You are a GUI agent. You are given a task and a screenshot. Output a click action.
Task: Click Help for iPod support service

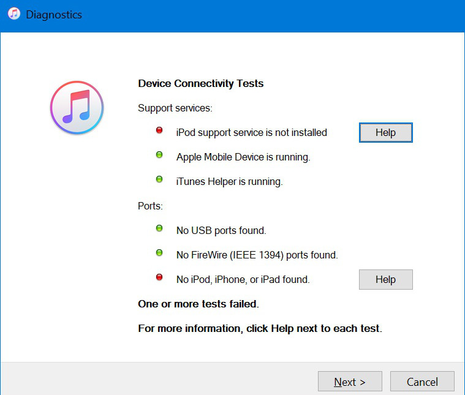pyautogui.click(x=385, y=132)
